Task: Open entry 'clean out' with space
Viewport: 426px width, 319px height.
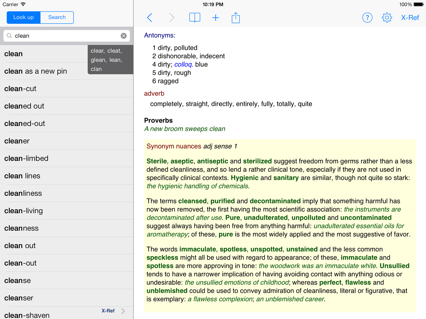Action: (x=67, y=246)
